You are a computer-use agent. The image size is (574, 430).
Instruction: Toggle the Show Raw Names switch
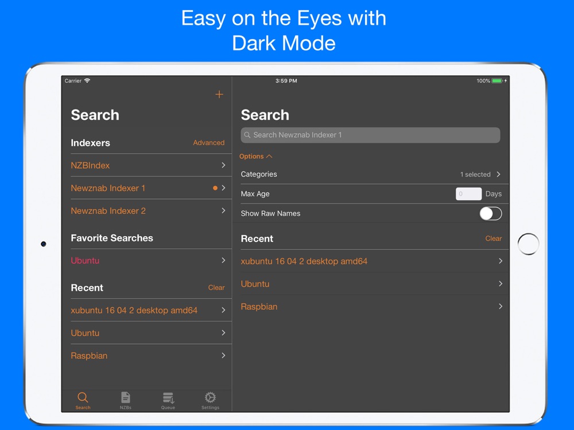pos(490,214)
